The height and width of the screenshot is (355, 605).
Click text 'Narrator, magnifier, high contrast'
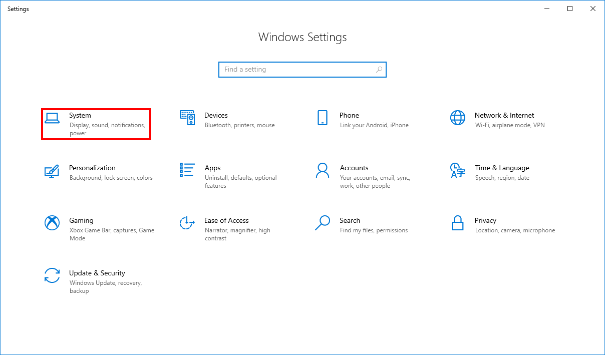click(237, 234)
